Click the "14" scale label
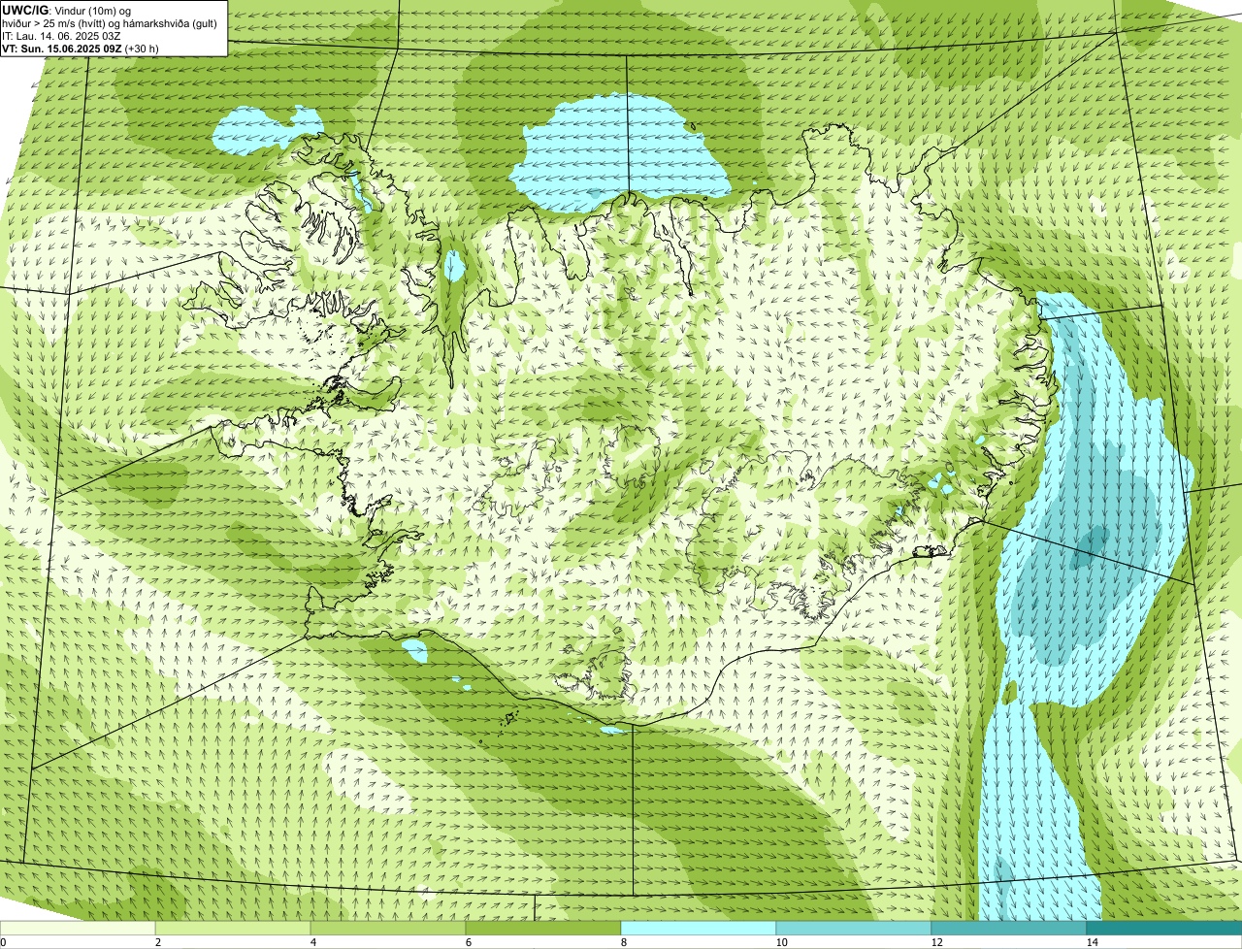The image size is (1242, 949). [x=1091, y=942]
